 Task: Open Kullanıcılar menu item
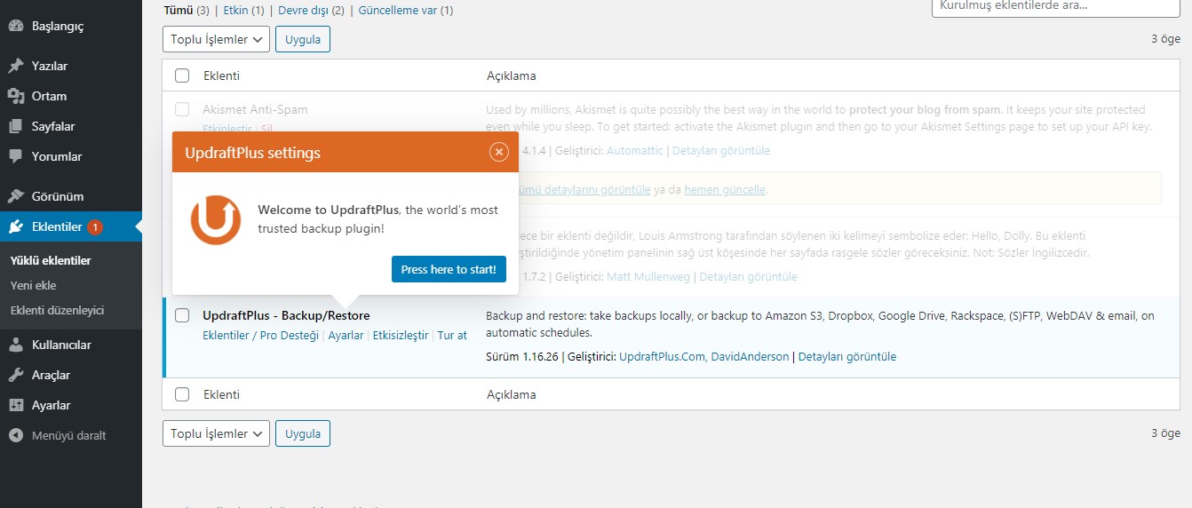pos(71,345)
